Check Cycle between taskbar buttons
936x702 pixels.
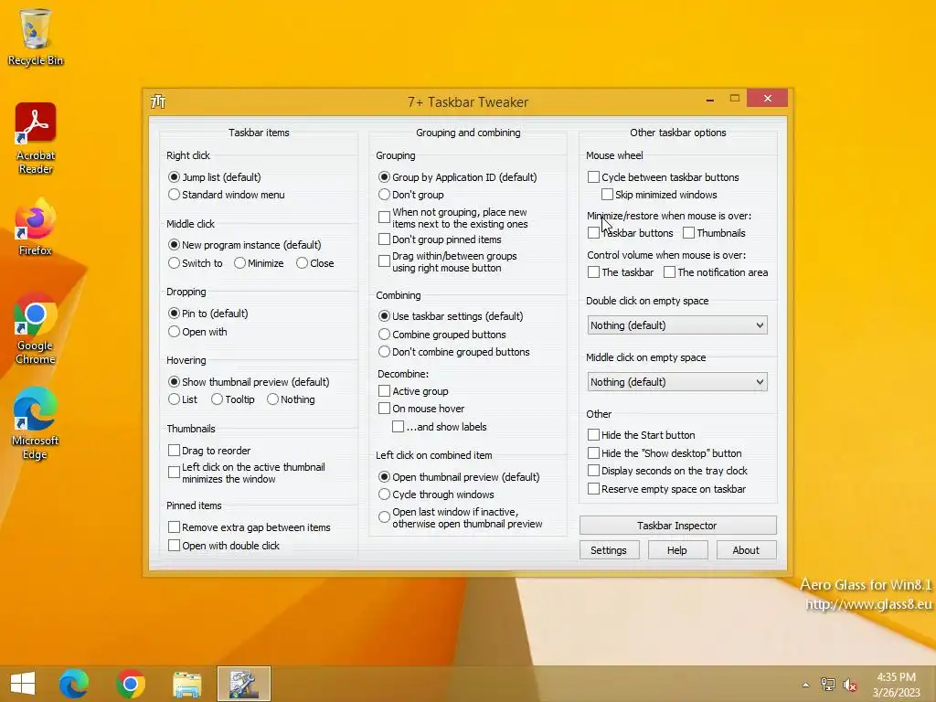(x=664, y=177)
